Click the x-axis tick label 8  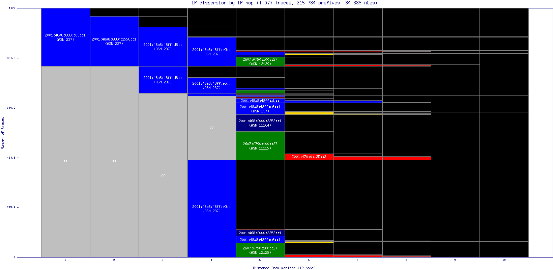pos(406,260)
